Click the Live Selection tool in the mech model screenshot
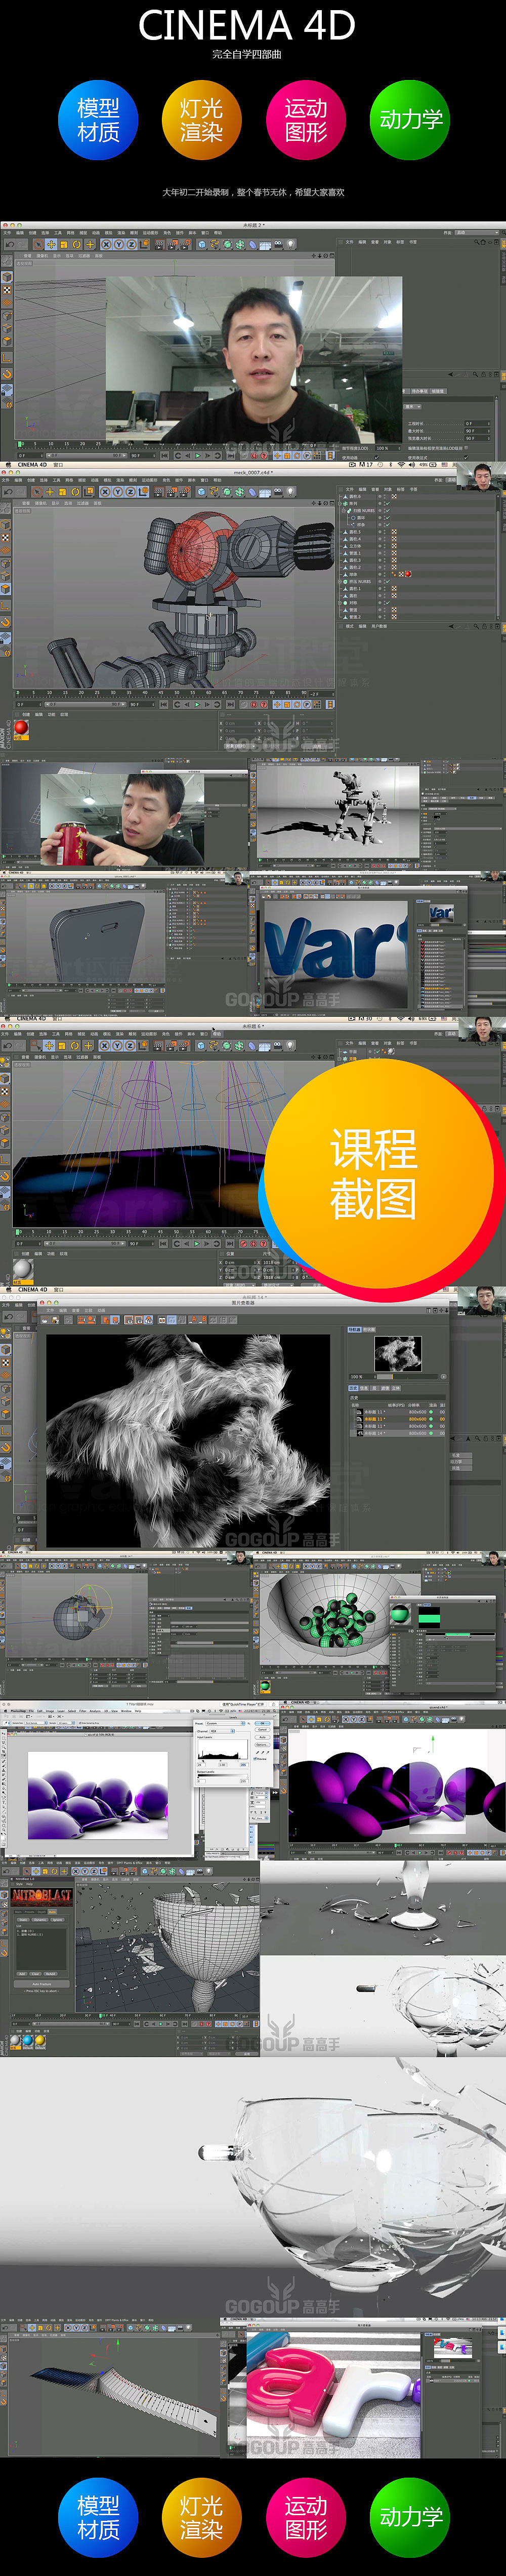 37,491
